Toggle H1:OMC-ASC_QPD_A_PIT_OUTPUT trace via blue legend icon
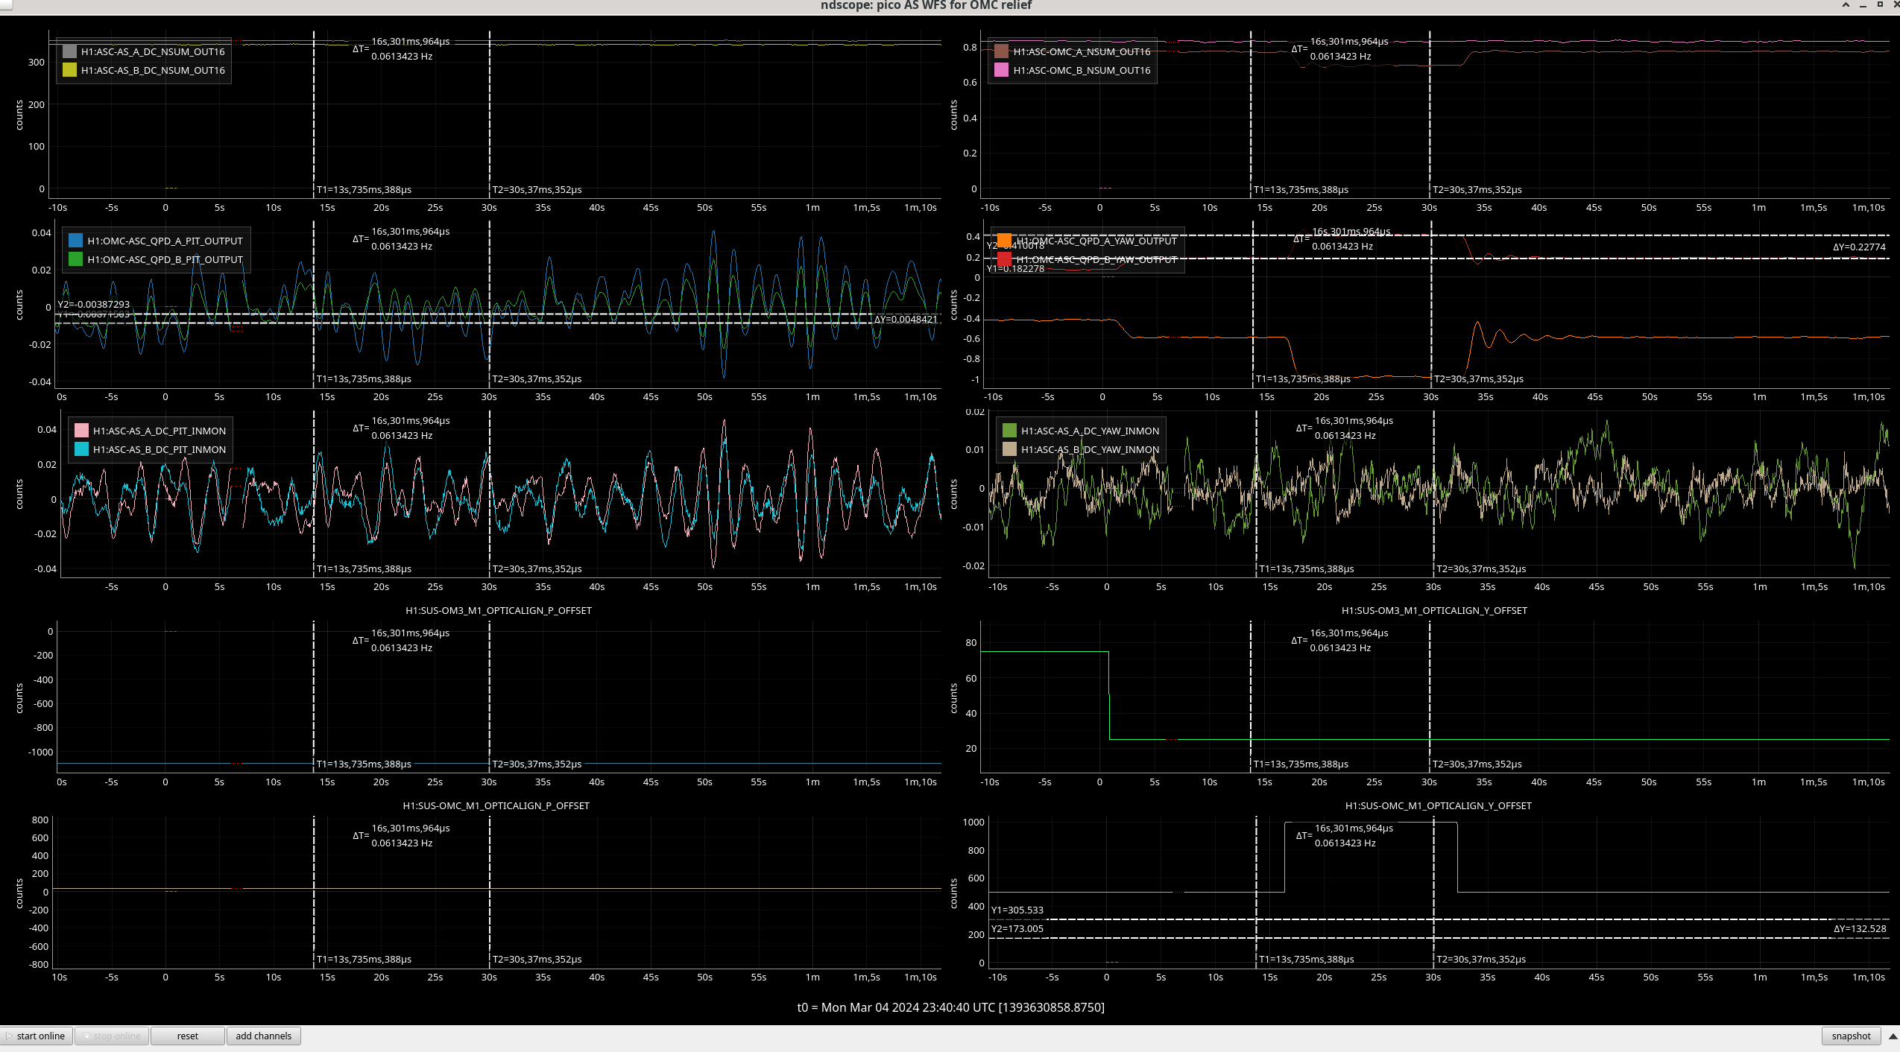The width and height of the screenshot is (1900, 1052). 75,241
